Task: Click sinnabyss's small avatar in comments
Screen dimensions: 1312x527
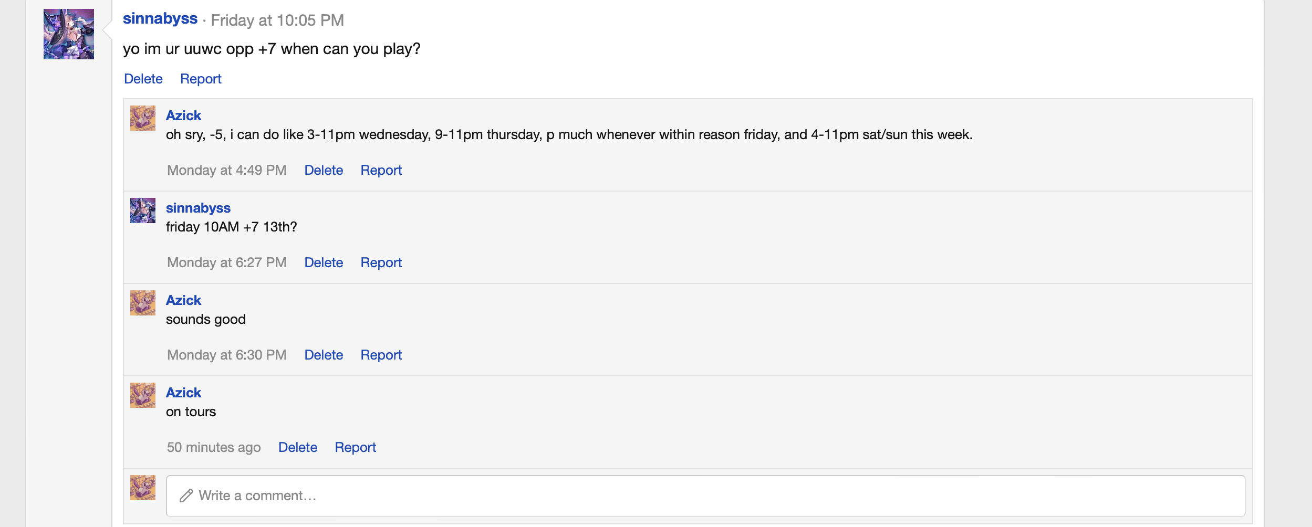Action: coord(143,210)
